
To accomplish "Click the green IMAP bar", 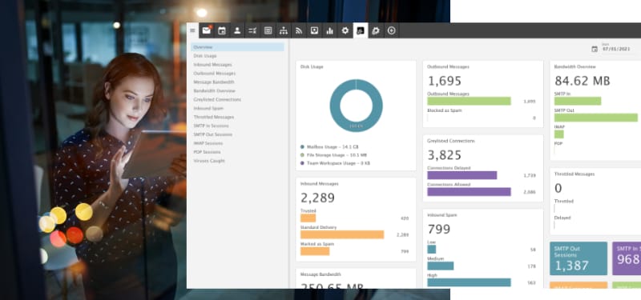I will (558, 134).
